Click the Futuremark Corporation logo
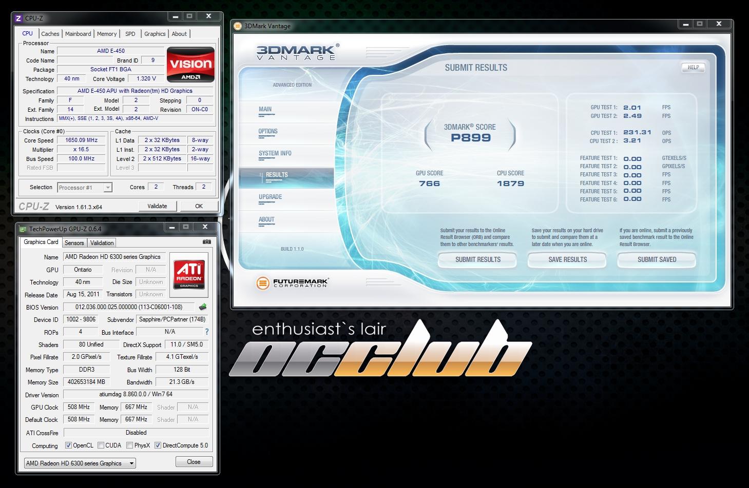 (292, 282)
